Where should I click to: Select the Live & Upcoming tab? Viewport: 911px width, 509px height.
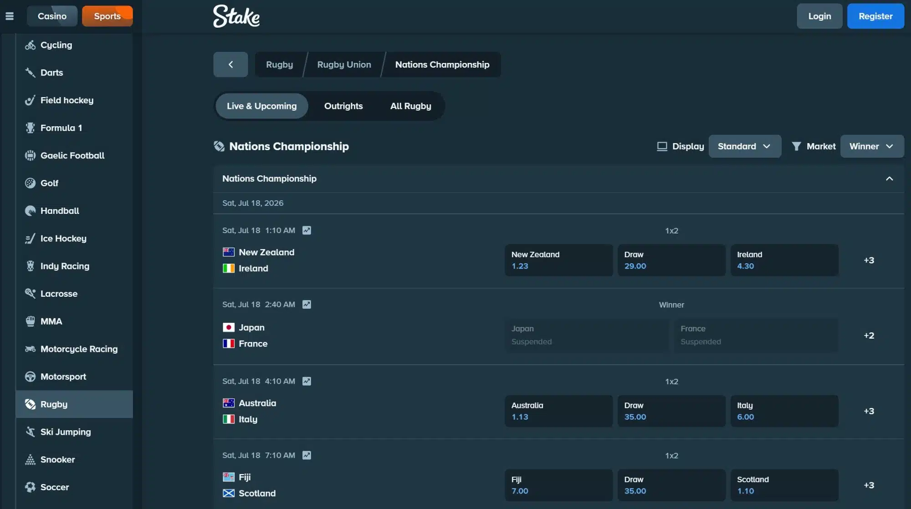point(261,106)
